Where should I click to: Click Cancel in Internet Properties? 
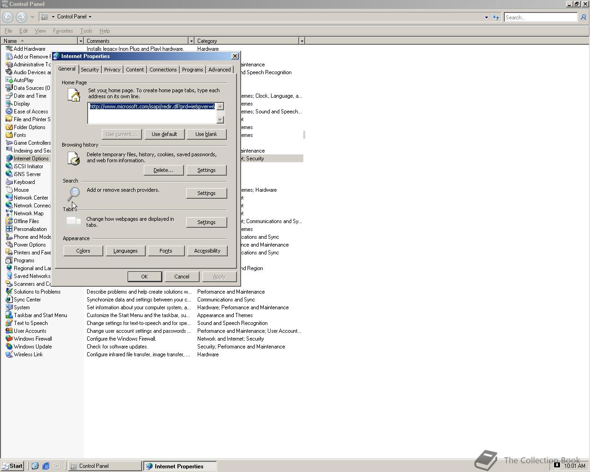coord(182,277)
